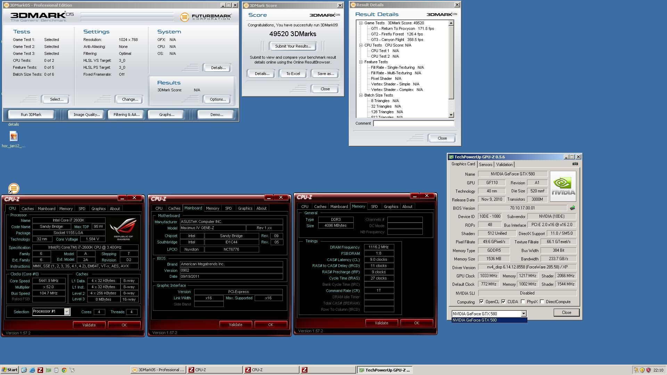This screenshot has height=375, width=667.
Task: Click Validate in left CPU-Z window
Action: 89,325
